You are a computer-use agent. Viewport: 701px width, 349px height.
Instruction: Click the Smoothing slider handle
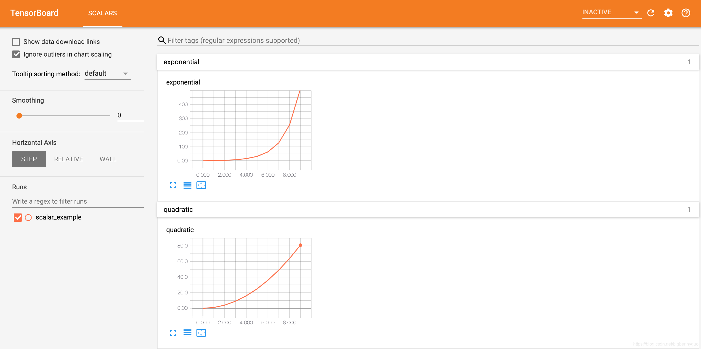[x=19, y=116]
